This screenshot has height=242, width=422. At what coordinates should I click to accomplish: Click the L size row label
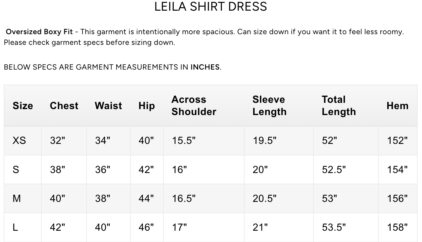15,227
